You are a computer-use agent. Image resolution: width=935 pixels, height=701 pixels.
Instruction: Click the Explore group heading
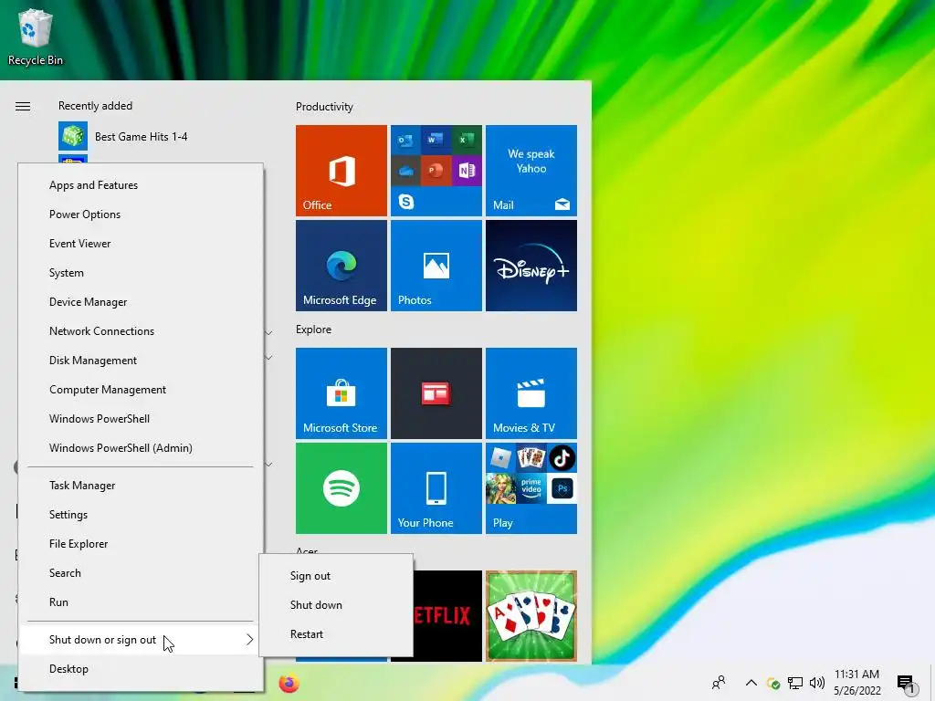tap(314, 330)
